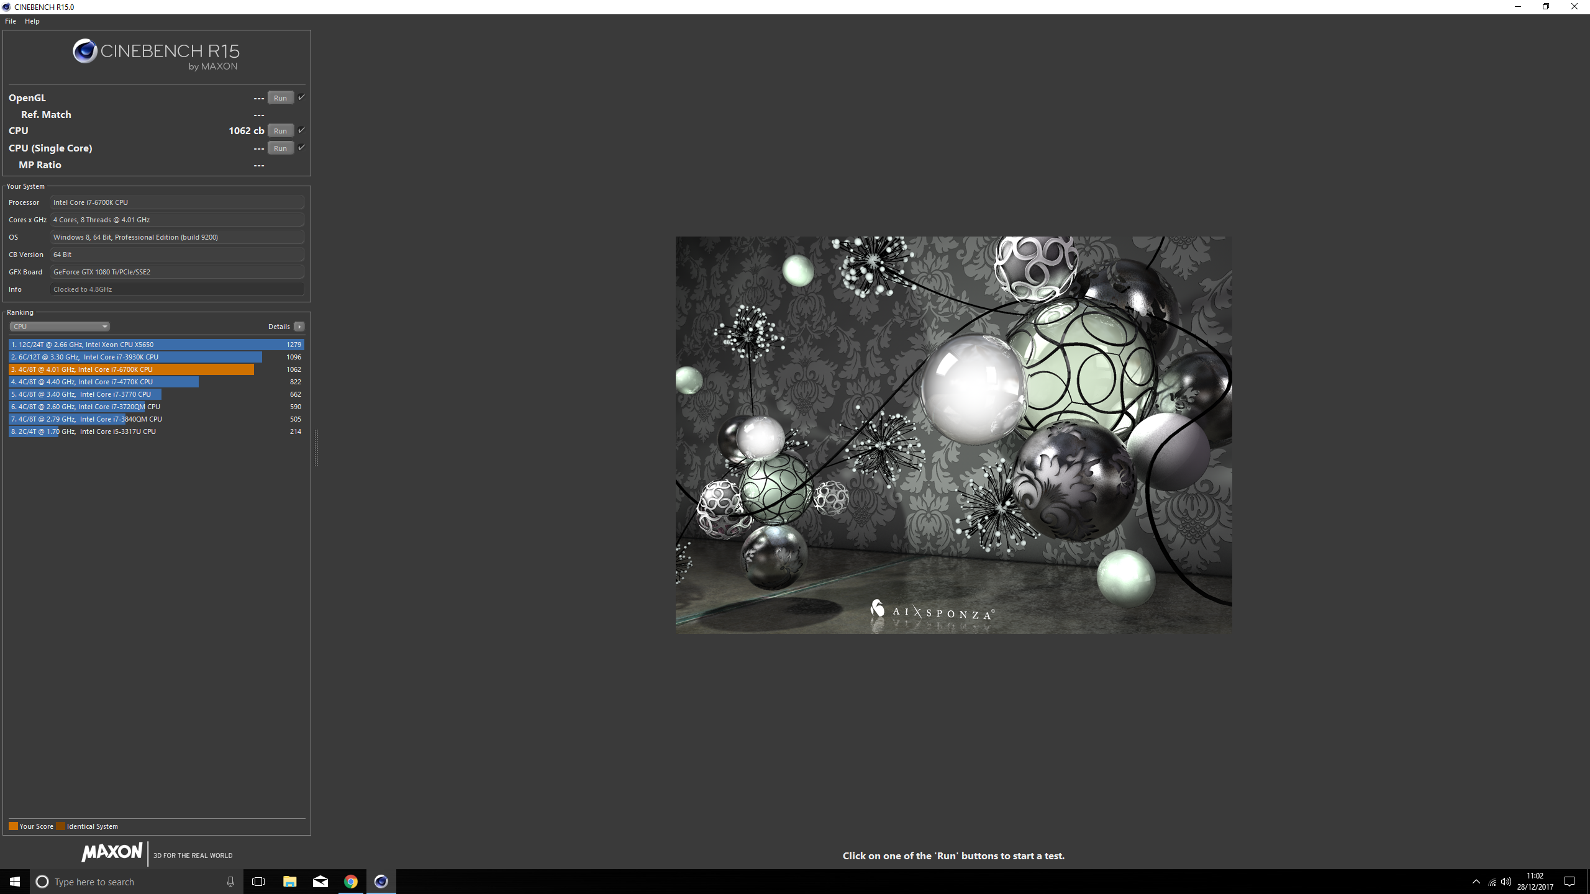The width and height of the screenshot is (1590, 894).
Task: Click the Cinebench taskbar icon
Action: pyautogui.click(x=381, y=882)
